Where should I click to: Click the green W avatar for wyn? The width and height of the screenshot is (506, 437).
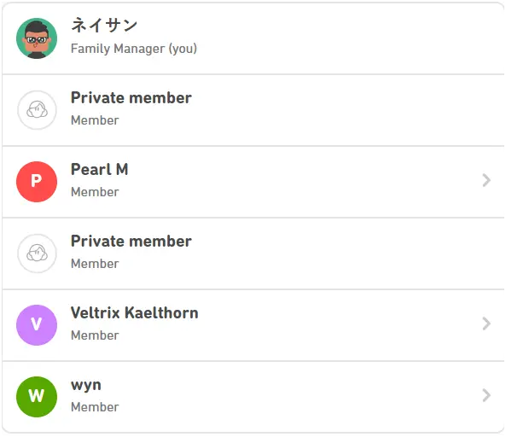[37, 397]
